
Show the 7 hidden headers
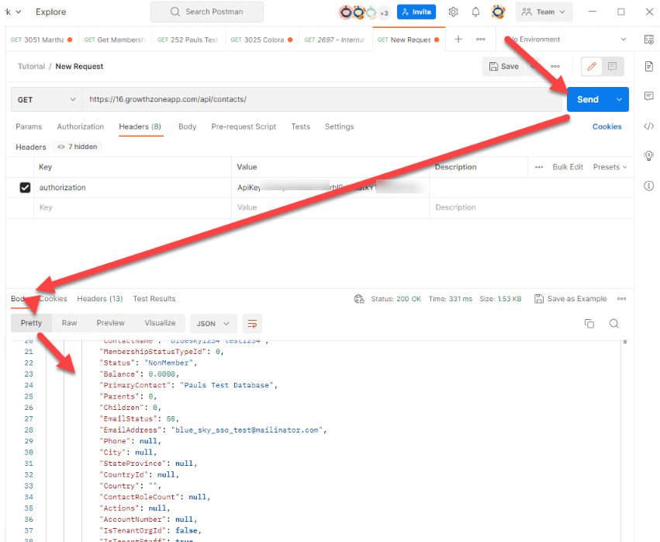tap(78, 147)
